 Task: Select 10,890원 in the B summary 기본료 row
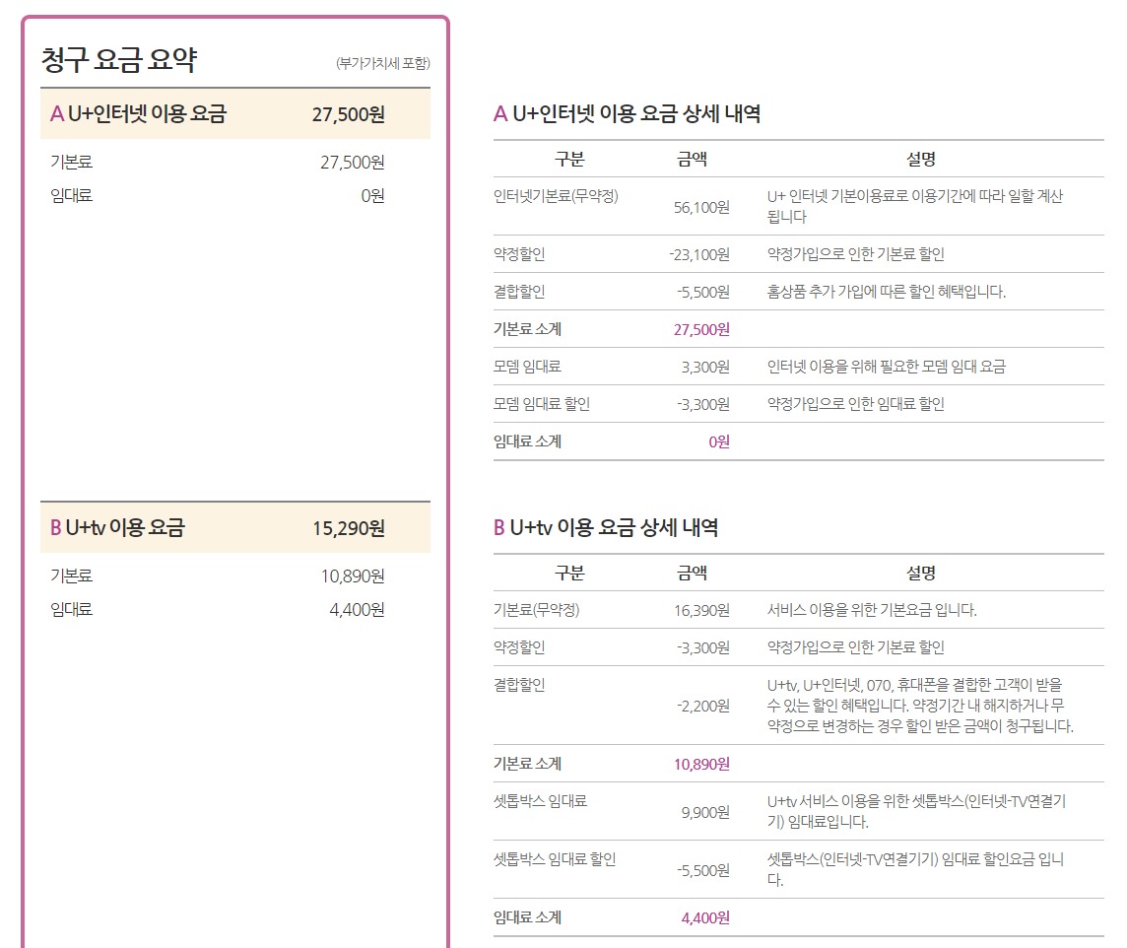[353, 576]
